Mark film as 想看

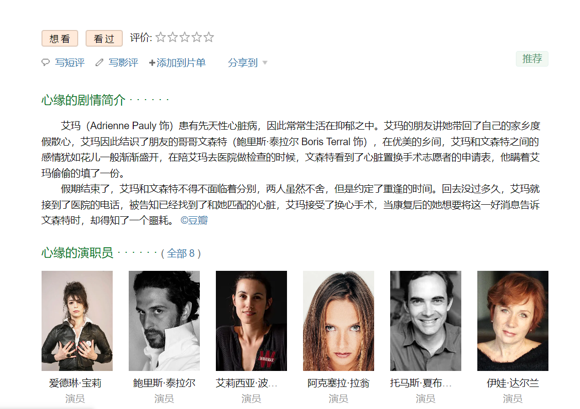60,39
